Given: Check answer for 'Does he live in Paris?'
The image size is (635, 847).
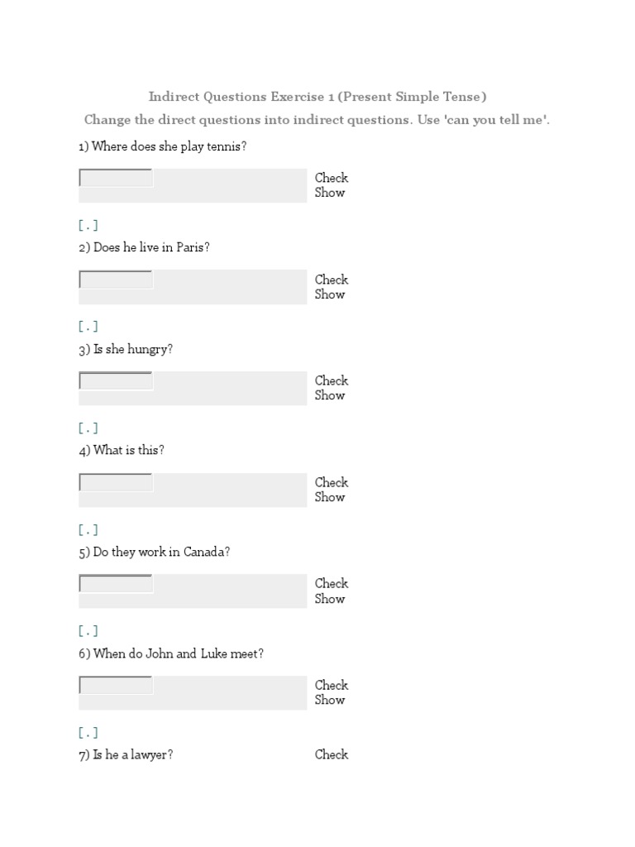Looking at the screenshot, I should click(332, 280).
